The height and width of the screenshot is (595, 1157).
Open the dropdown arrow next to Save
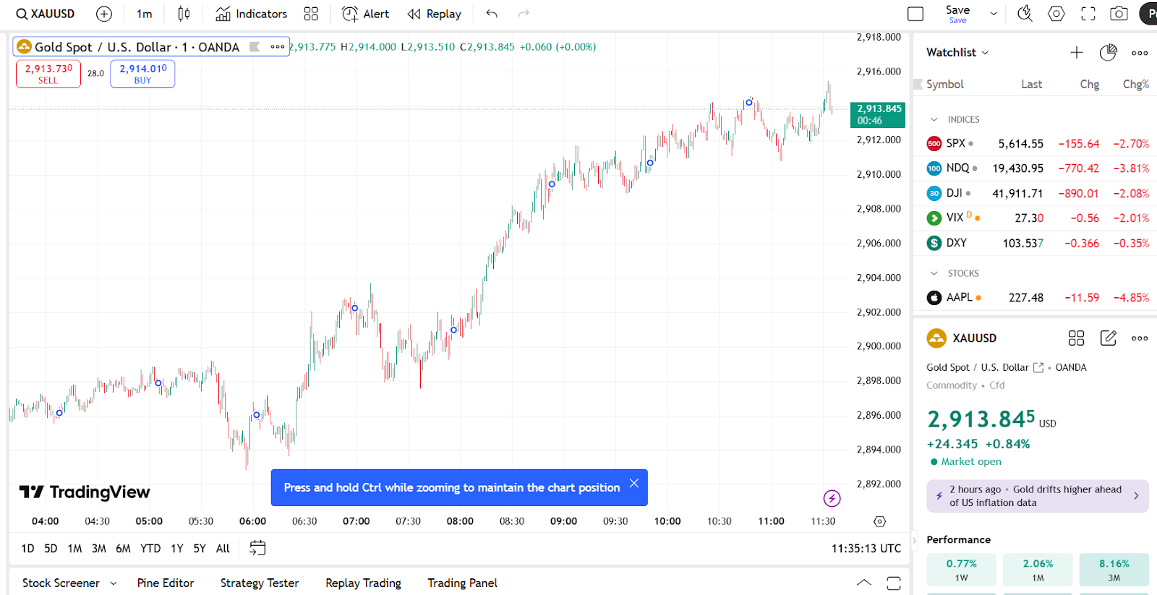tap(994, 14)
